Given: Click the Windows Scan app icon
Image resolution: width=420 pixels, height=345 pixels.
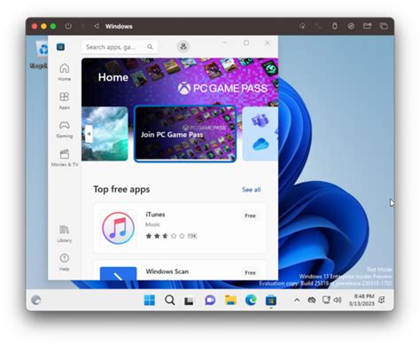Looking at the screenshot, I should click(118, 273).
